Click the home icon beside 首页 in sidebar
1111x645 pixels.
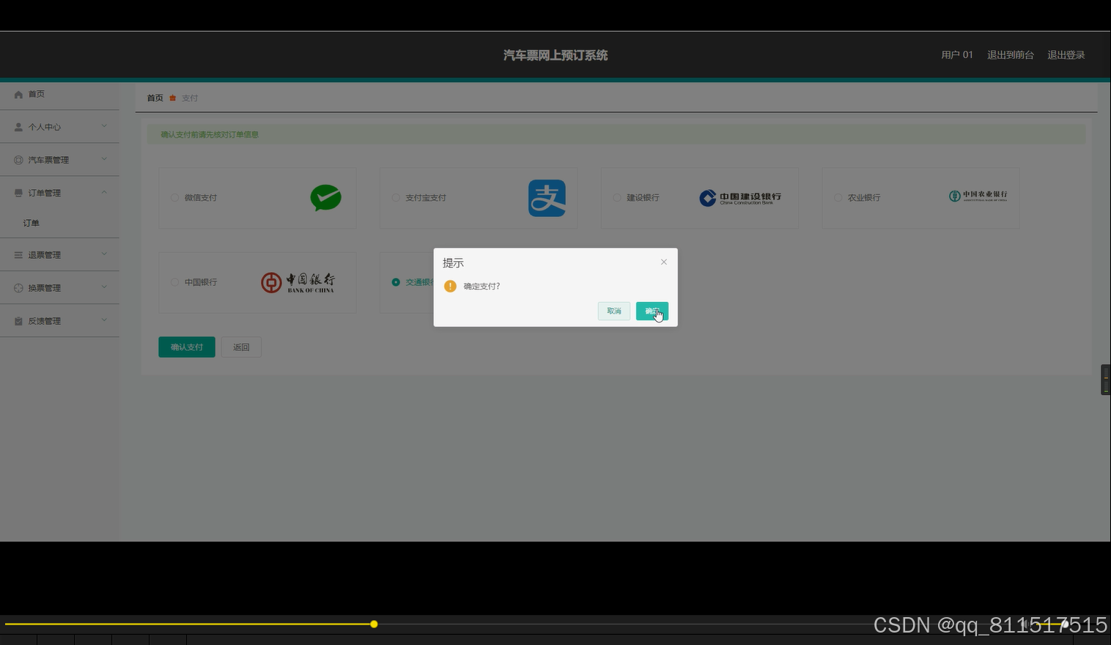(x=18, y=95)
